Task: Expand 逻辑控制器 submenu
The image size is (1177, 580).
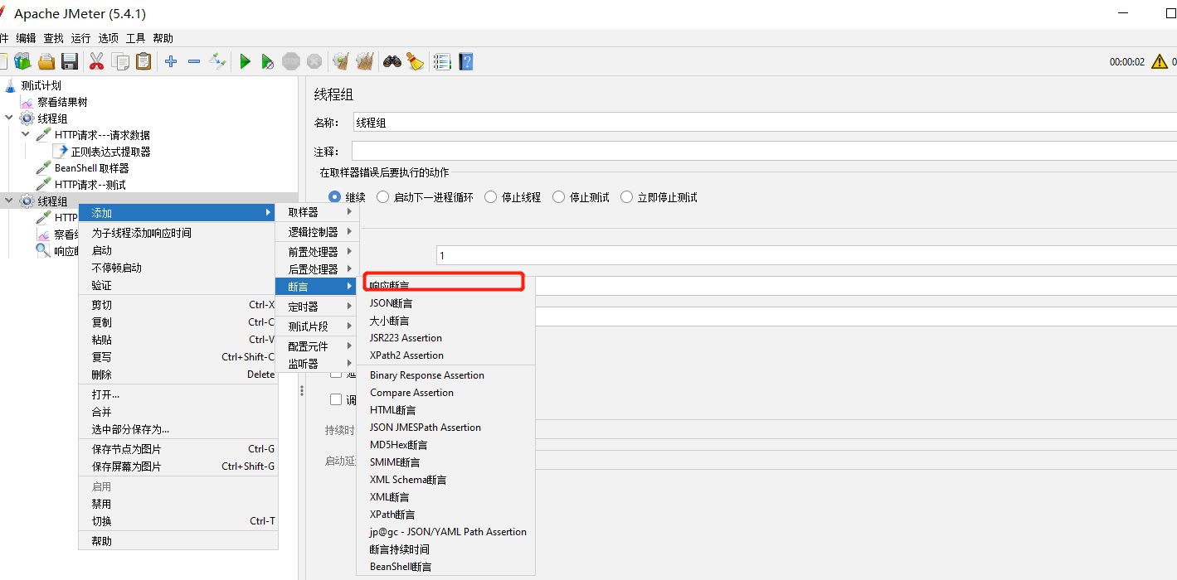Action: point(316,232)
